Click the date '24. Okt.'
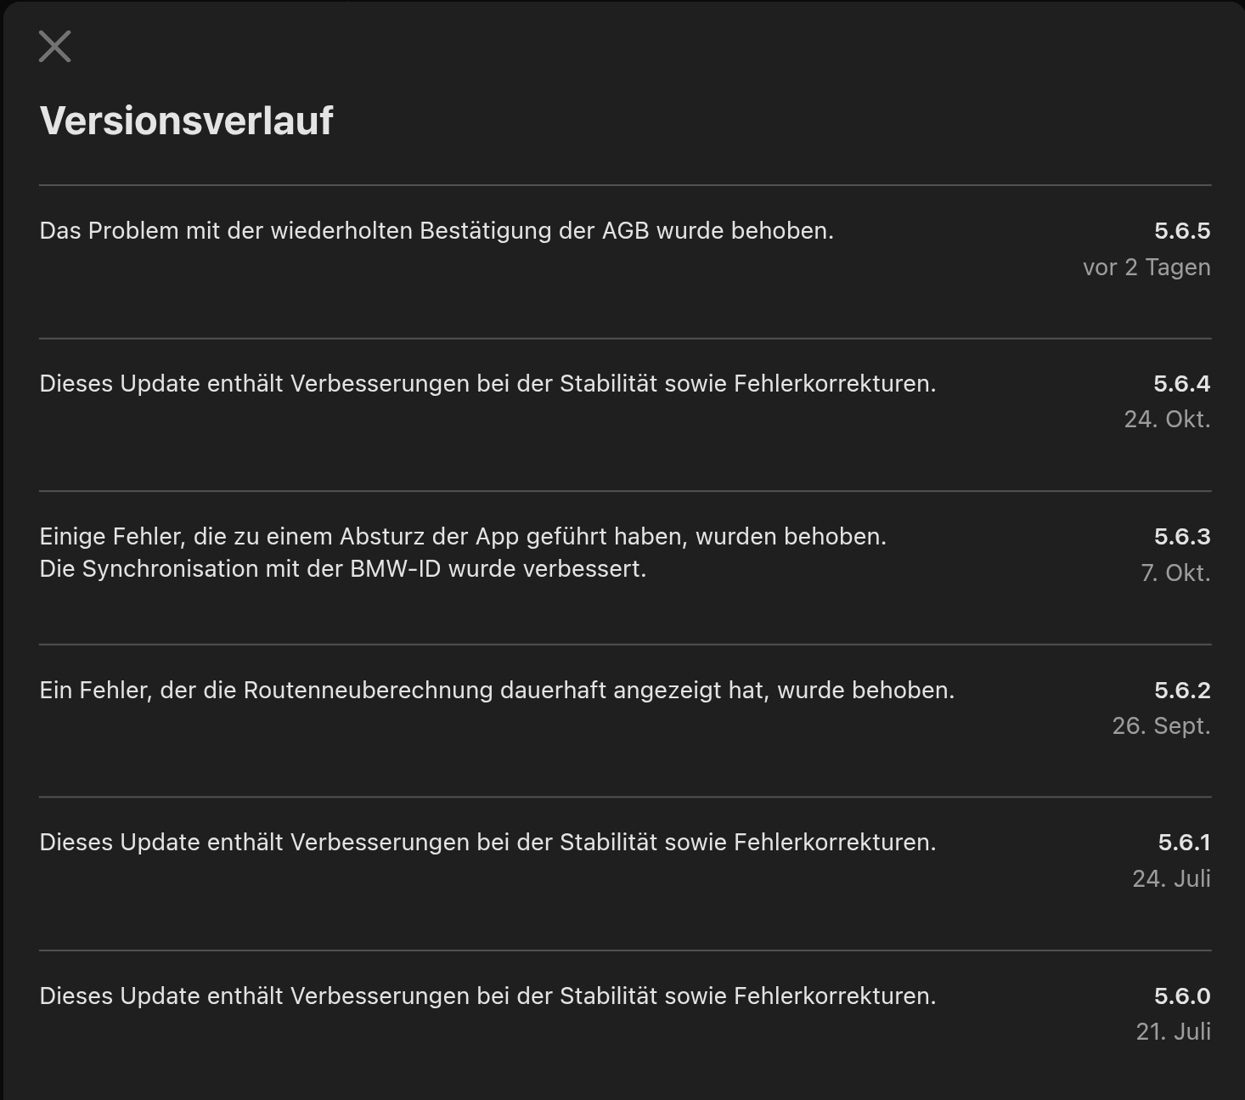The width and height of the screenshot is (1245, 1100). click(1167, 420)
